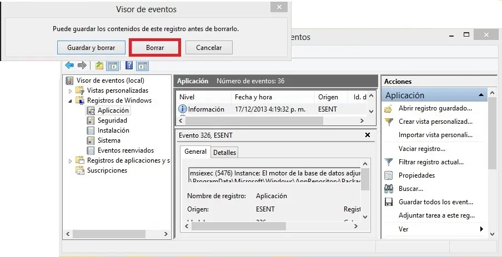Click the Propiedades sheet icon
The image size is (502, 257).
point(388,175)
